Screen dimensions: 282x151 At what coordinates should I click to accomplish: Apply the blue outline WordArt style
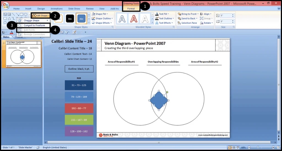(x=122, y=19)
